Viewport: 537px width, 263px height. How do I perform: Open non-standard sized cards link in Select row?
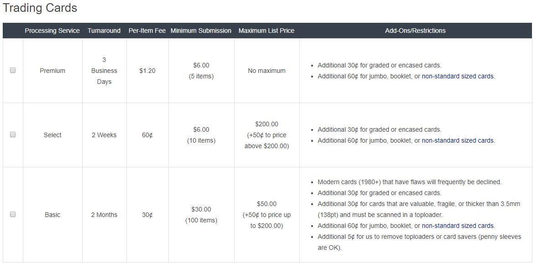click(x=458, y=140)
